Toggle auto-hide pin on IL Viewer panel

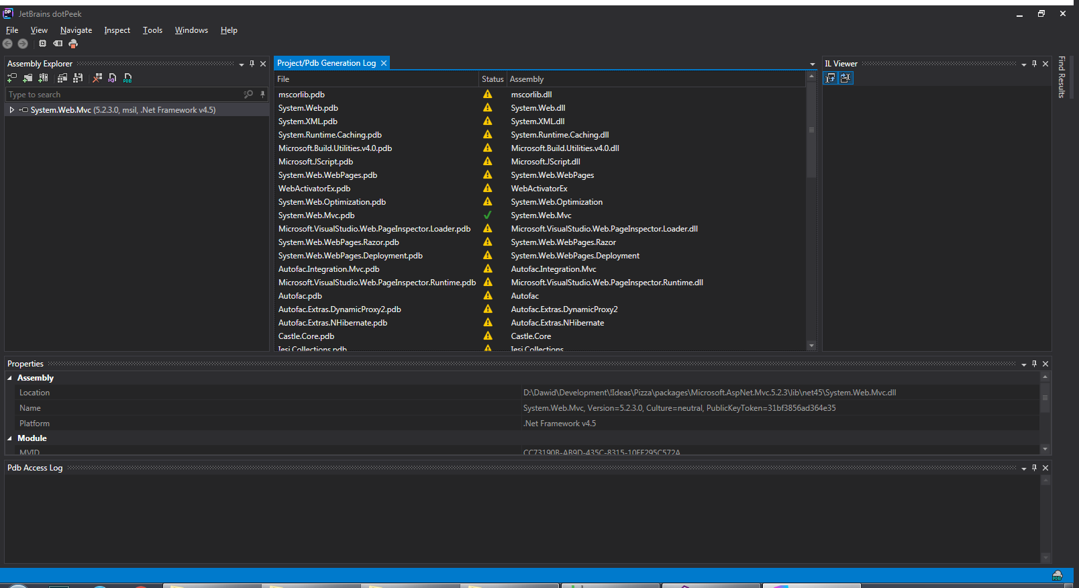click(1035, 64)
